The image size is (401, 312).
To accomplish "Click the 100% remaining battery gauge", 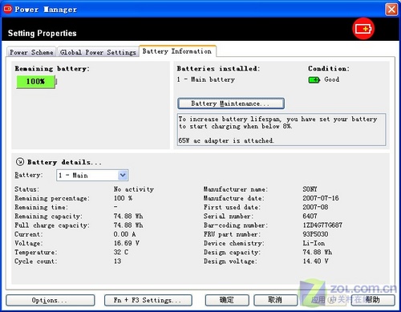I will [36, 82].
